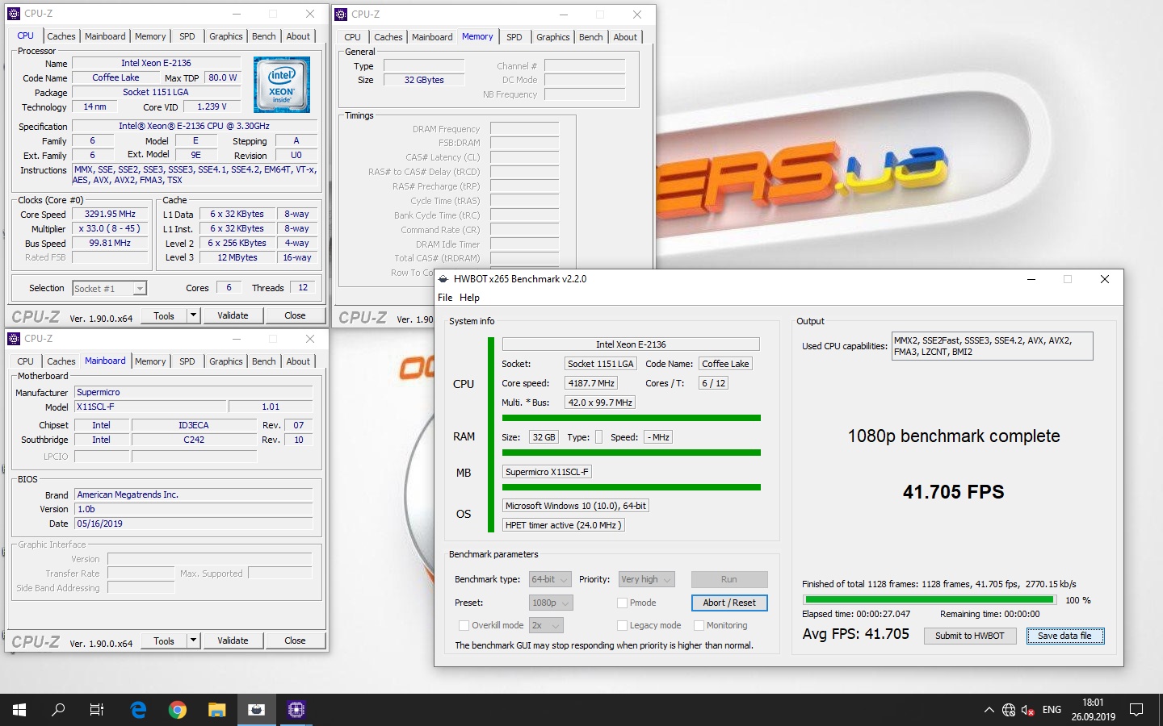Click Core Speed 3291.95 MHz field
Screen dimensions: 1163x726
[x=110, y=215]
